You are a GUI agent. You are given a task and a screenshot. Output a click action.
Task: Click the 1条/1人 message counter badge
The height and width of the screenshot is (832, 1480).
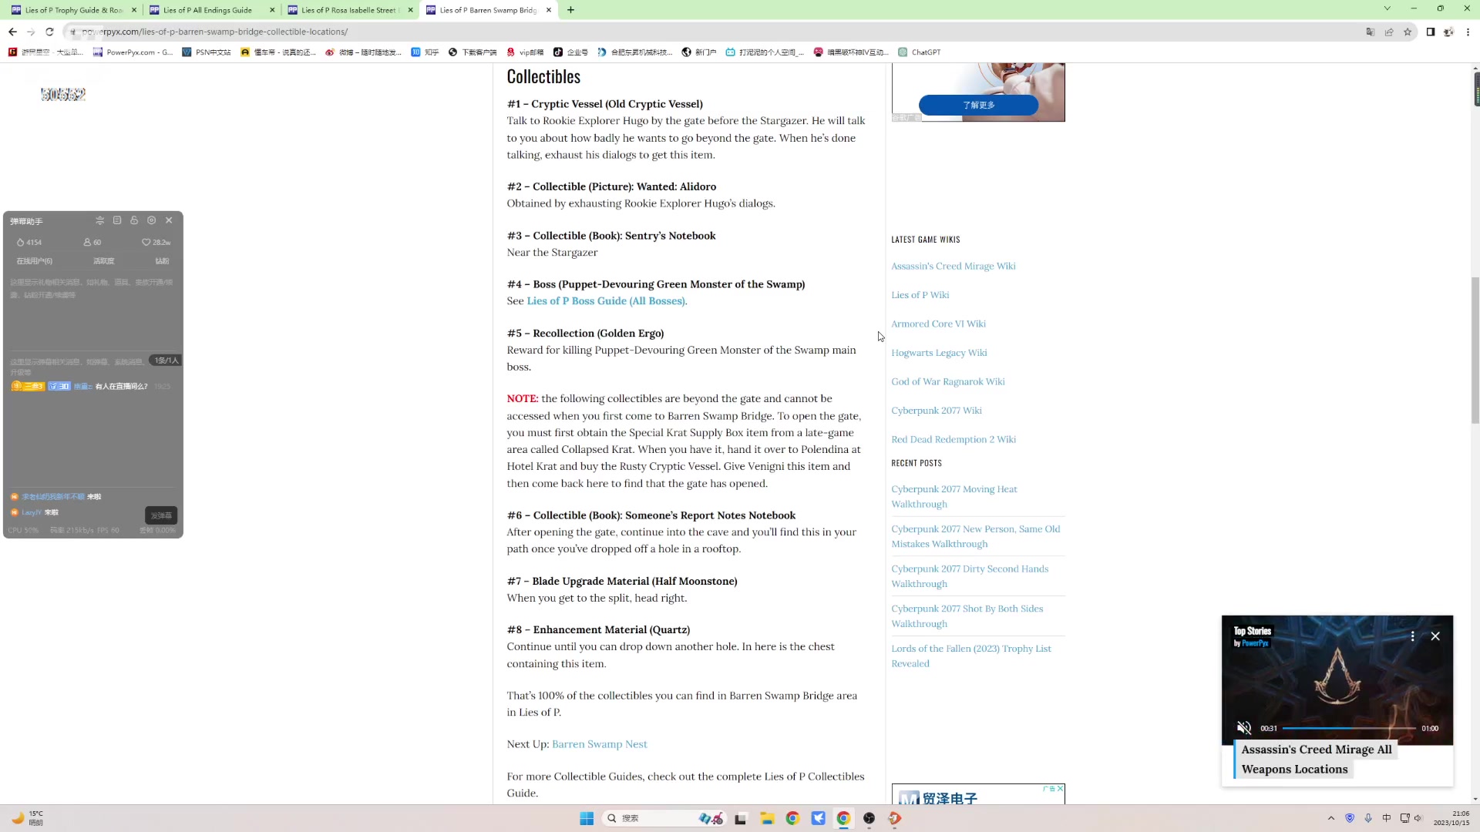(x=166, y=361)
